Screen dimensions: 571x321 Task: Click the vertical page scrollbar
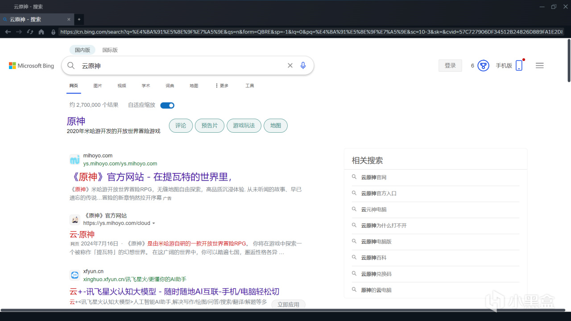pyautogui.click(x=569, y=61)
